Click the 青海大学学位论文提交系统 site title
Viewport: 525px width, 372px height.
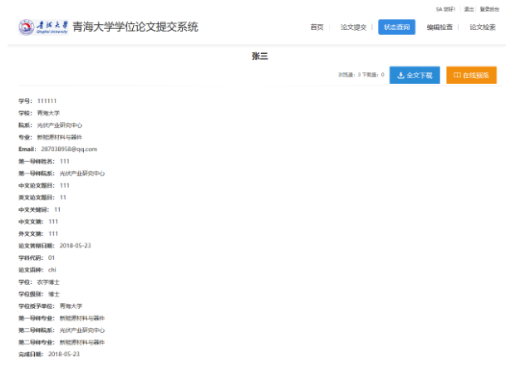[x=135, y=27]
